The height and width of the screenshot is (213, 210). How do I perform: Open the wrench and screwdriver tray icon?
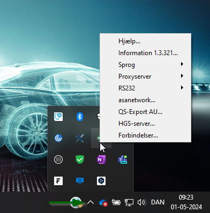pyautogui.click(x=80, y=138)
